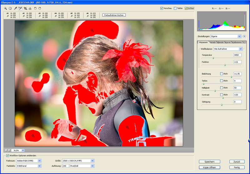This screenshot has width=250, height=174.
Task: Open the settings flyout menu arrow
Action: pyautogui.click(x=244, y=36)
